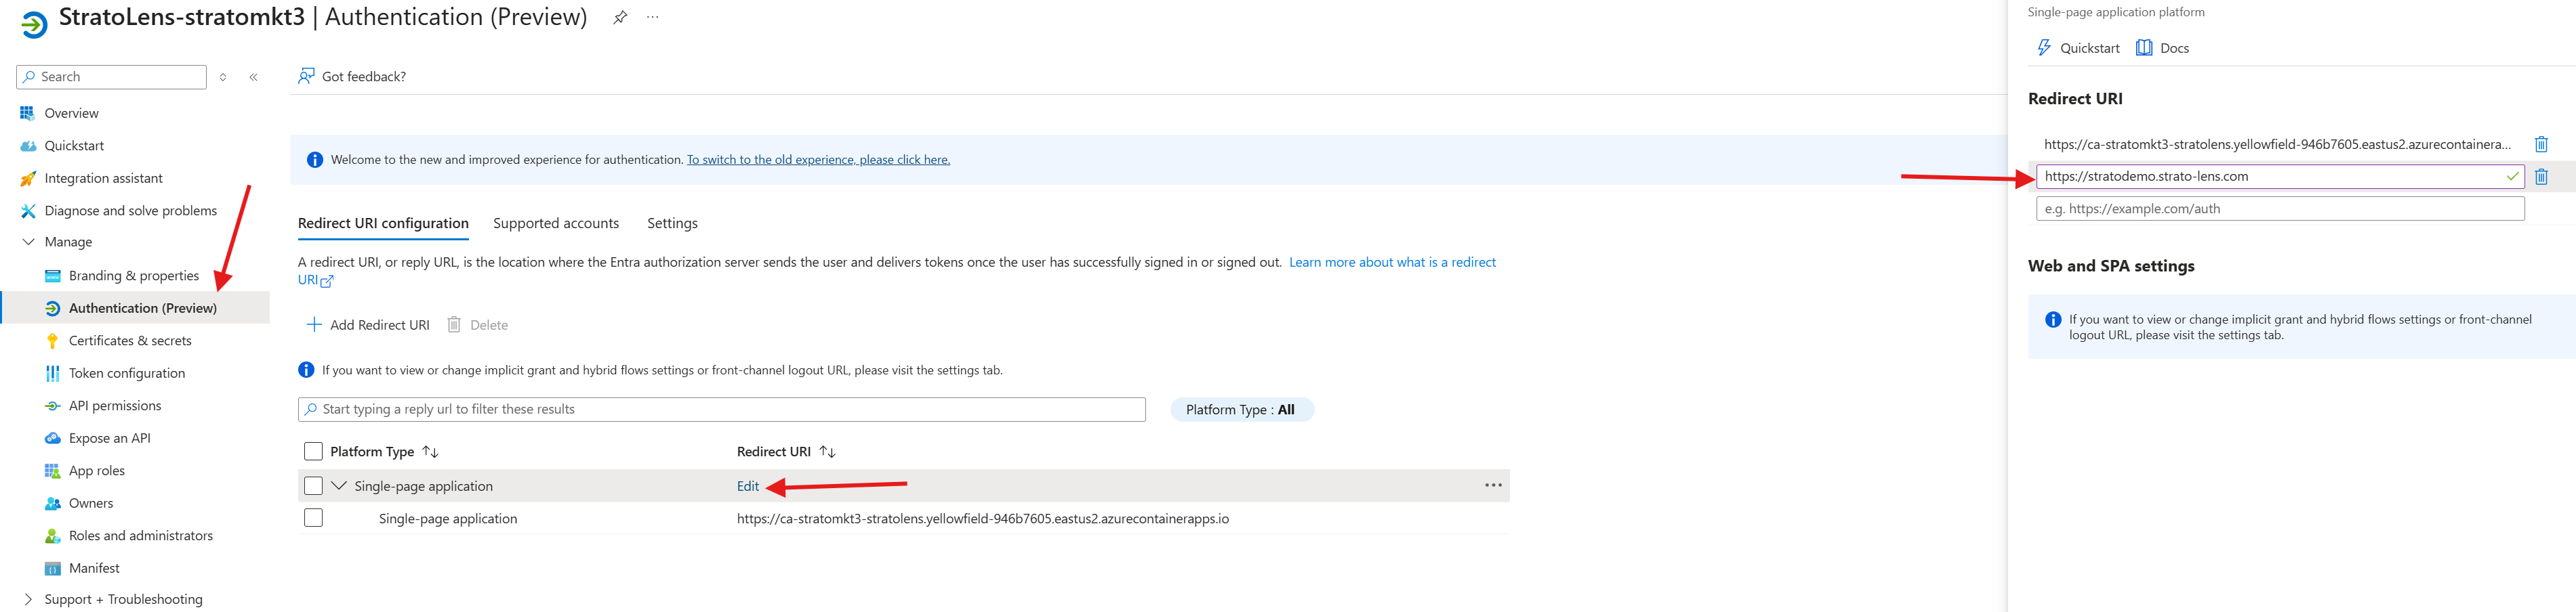
Task: Click the stratodemo.strato-lens.com URI field
Action: click(x=2280, y=177)
